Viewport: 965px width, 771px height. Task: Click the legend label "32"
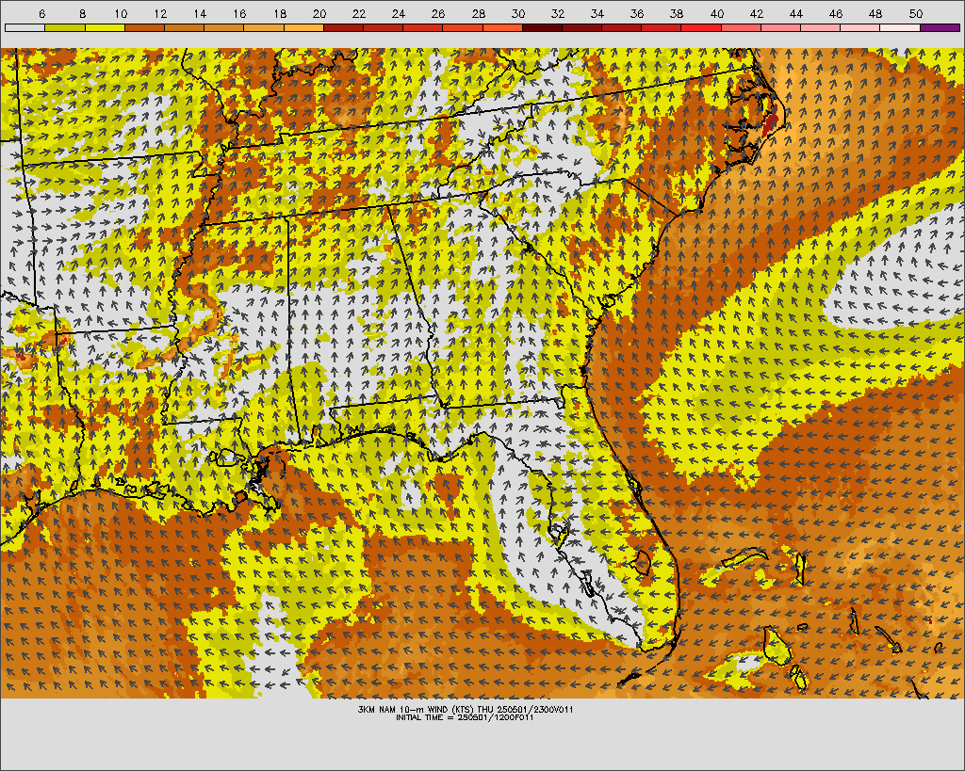(558, 13)
